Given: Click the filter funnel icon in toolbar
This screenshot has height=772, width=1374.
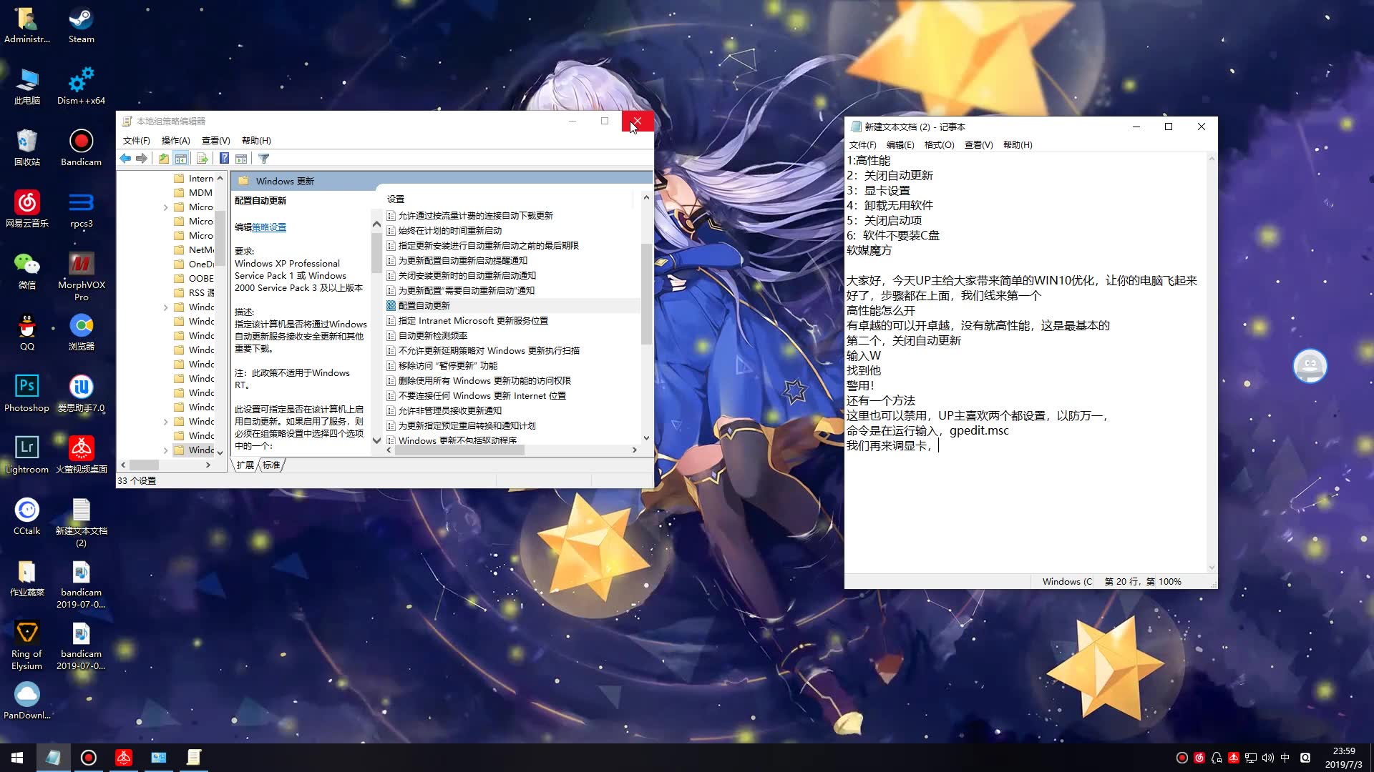Looking at the screenshot, I should (263, 159).
